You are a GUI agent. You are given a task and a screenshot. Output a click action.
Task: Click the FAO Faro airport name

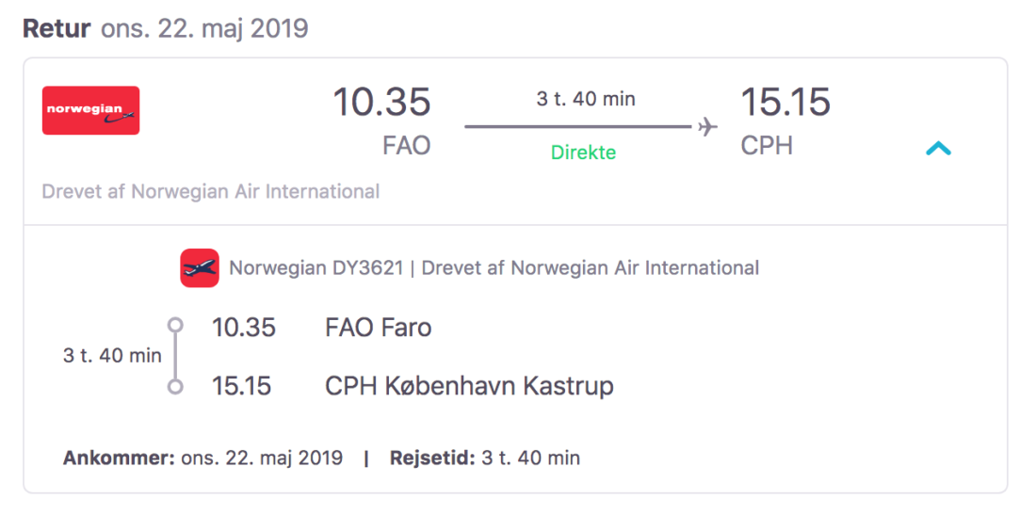(x=378, y=328)
